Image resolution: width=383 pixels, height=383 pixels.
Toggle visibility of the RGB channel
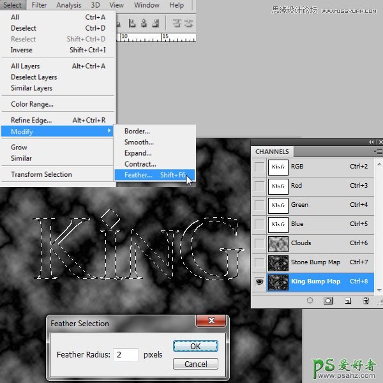coord(259,167)
